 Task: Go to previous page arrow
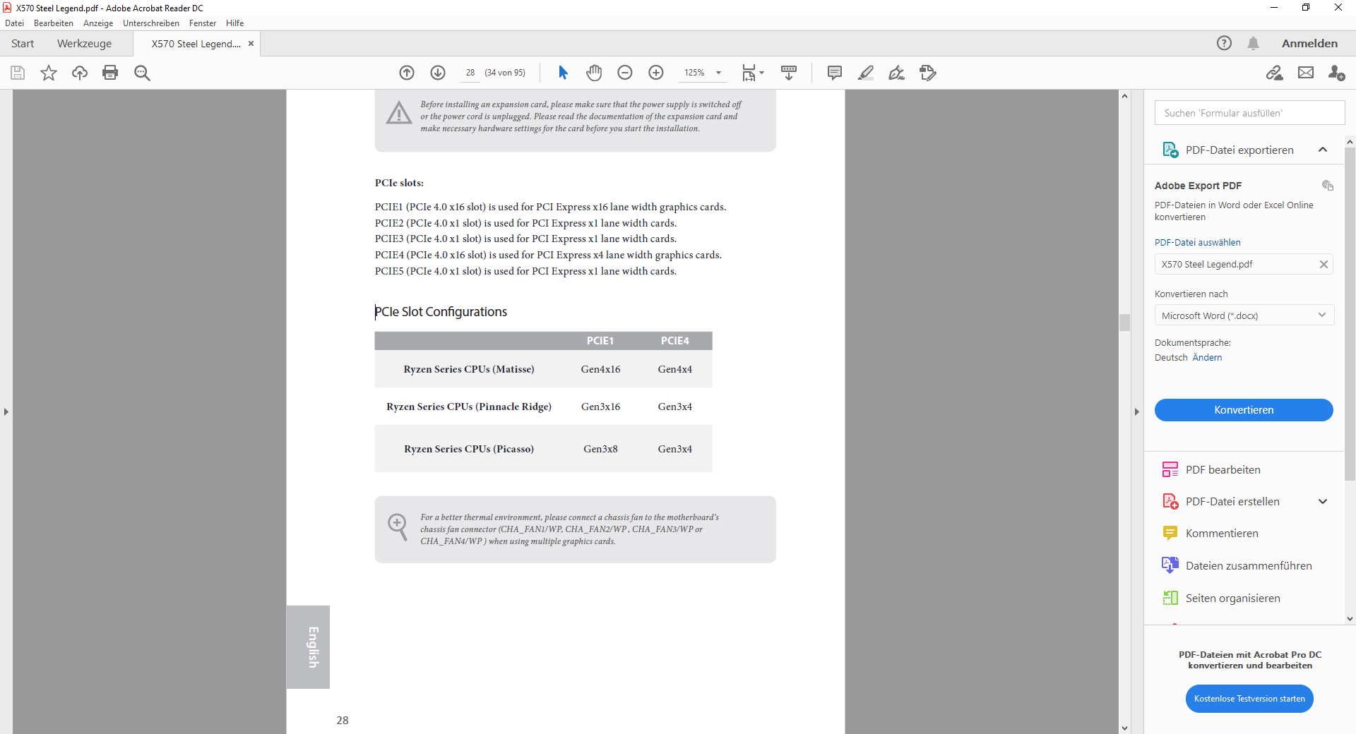pos(407,73)
